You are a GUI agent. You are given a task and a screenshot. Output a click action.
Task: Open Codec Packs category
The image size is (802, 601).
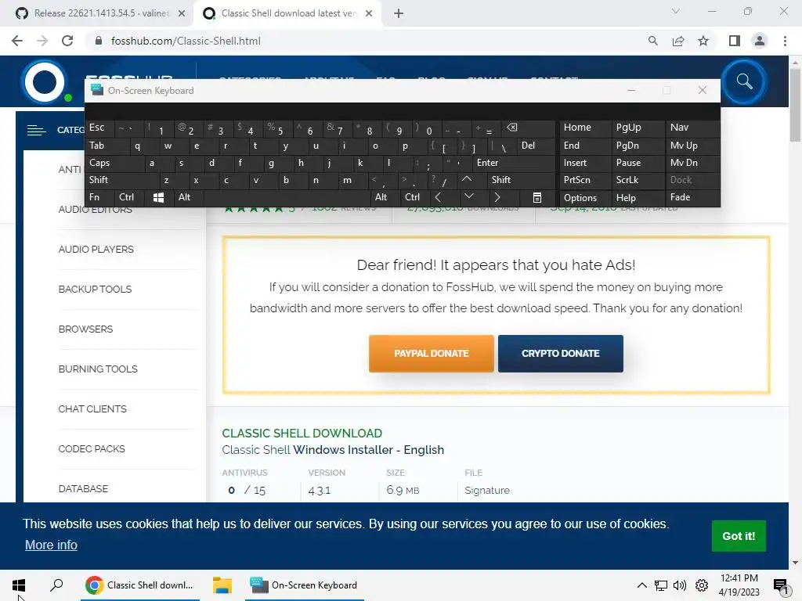coord(92,448)
